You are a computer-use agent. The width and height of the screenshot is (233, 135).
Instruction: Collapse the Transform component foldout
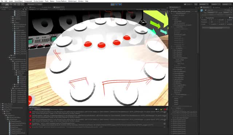pos(201,18)
